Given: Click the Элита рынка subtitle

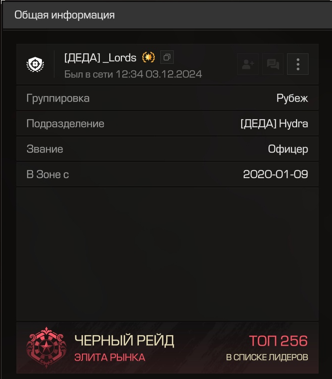Looking at the screenshot, I should (x=110, y=358).
